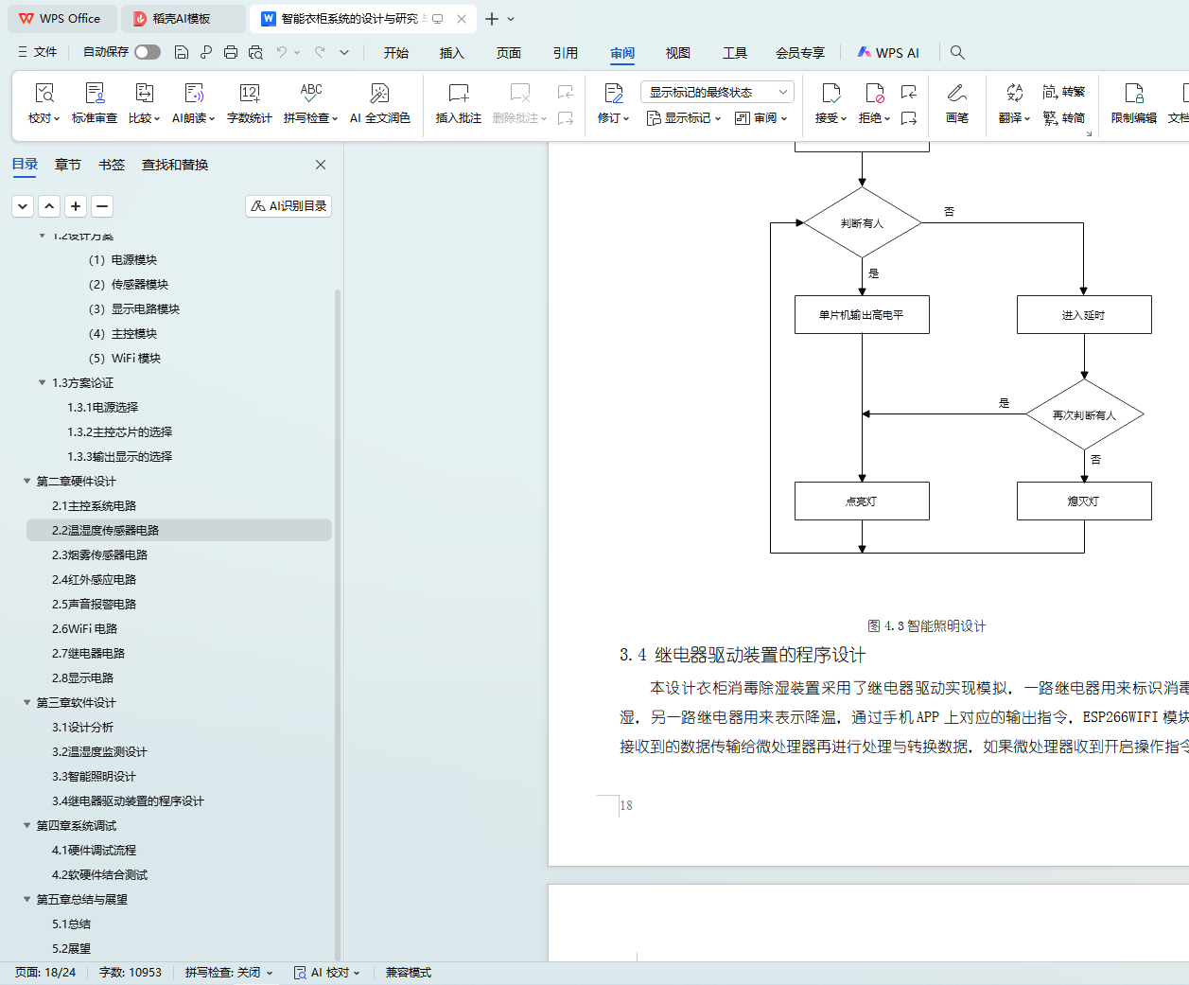The height and width of the screenshot is (985, 1189).
Task: Open the 显示标记的最终状态 dropdown
Action: pyautogui.click(x=716, y=92)
